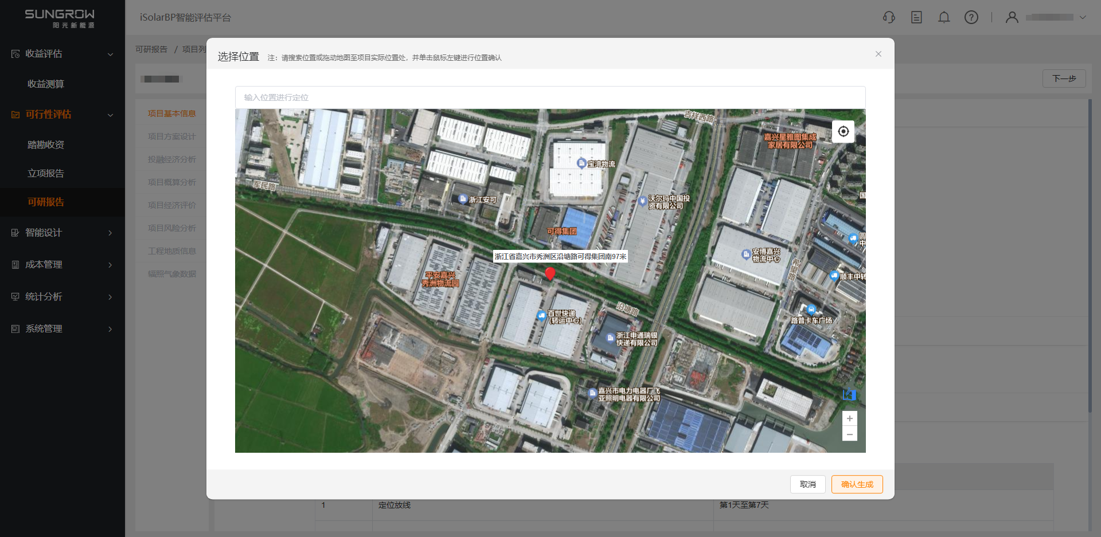
Task: Select the 项目概算分析 tab
Action: pyautogui.click(x=171, y=182)
